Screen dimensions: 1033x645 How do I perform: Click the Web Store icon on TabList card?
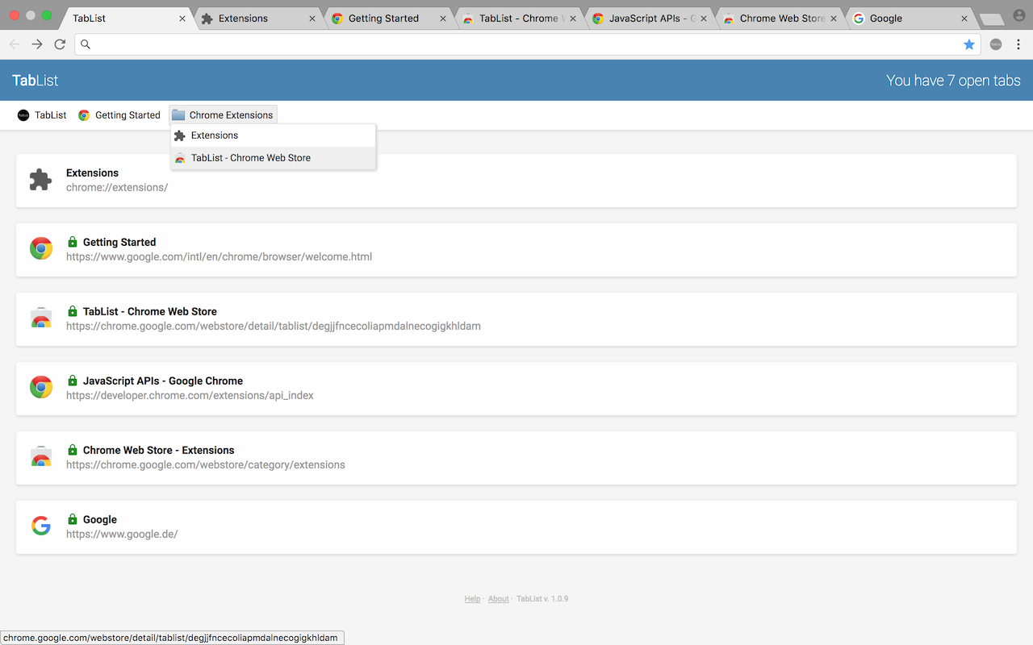coord(41,318)
